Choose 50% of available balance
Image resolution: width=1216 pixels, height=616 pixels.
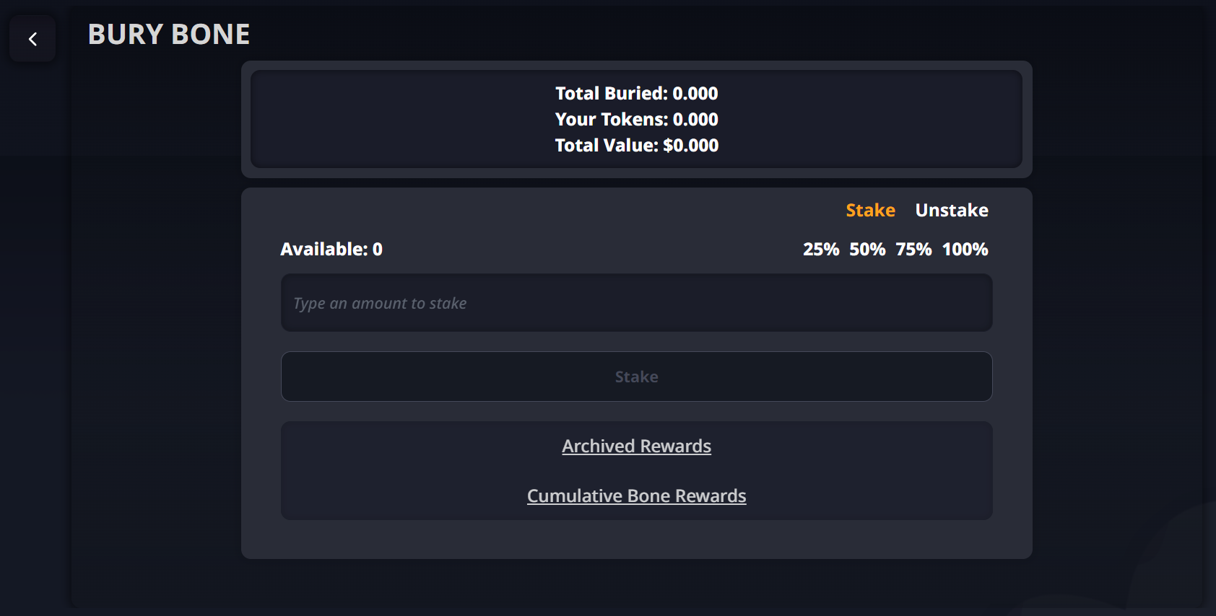click(867, 250)
